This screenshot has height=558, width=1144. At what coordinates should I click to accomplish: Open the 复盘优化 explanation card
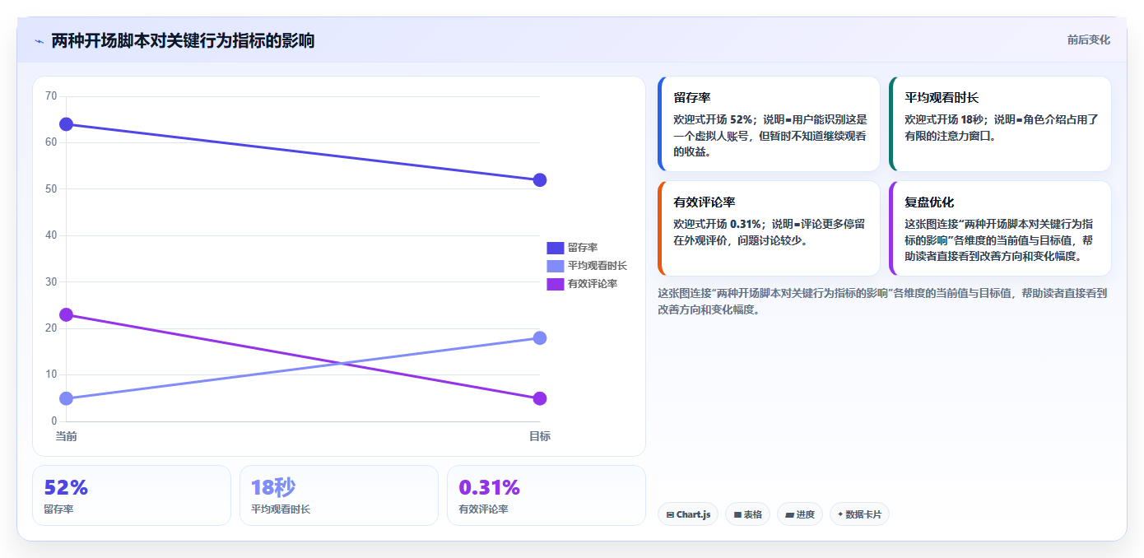tap(1000, 228)
